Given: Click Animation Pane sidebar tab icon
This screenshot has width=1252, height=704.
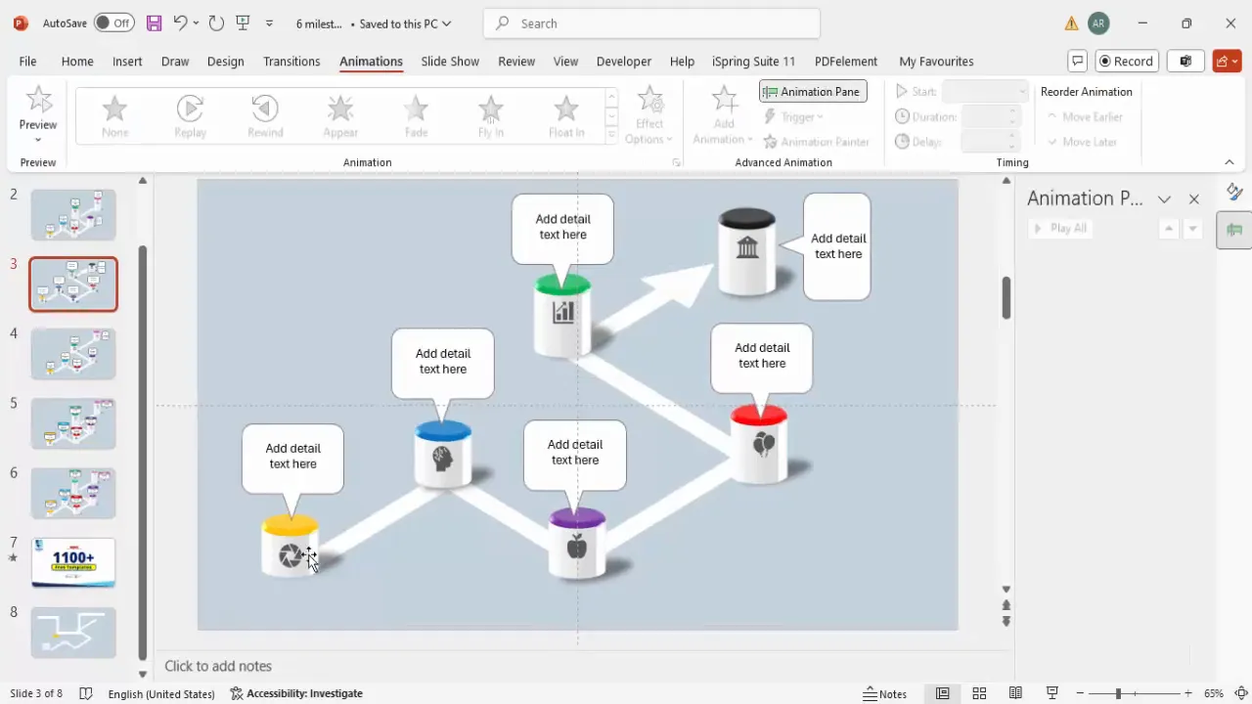Looking at the screenshot, I should click(1234, 231).
